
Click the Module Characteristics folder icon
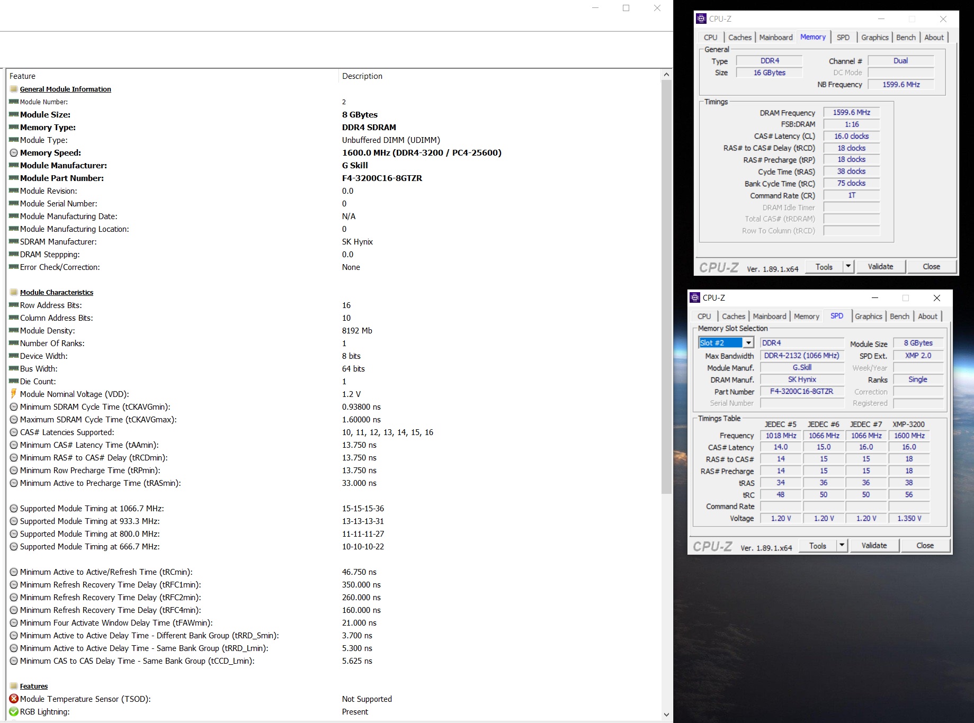pos(14,292)
